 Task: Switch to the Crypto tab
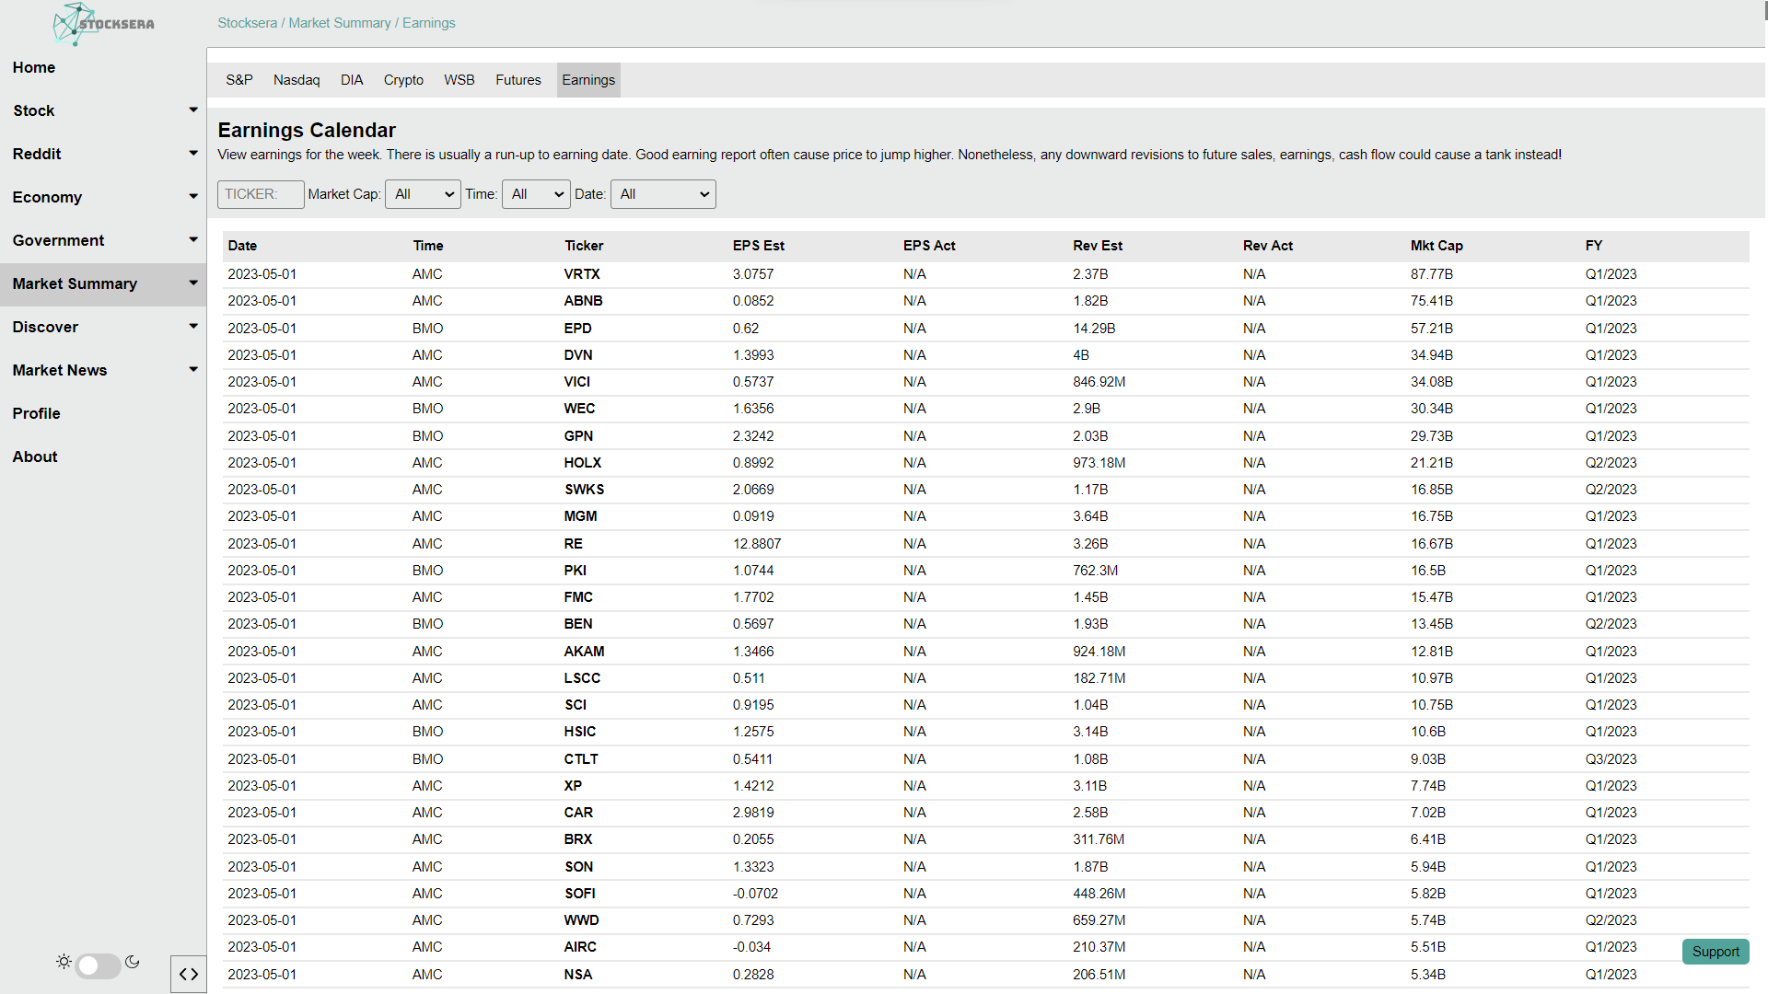403,80
